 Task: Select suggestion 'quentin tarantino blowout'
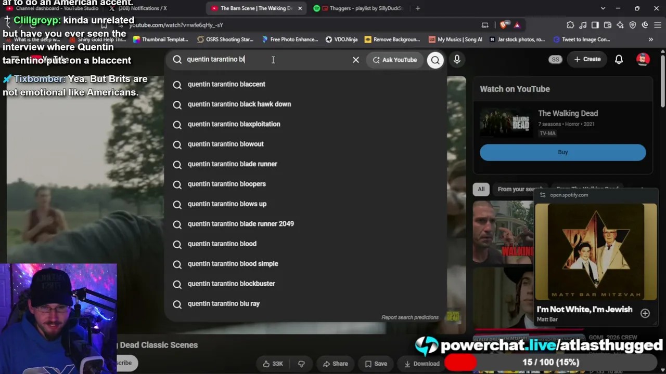[305, 144]
